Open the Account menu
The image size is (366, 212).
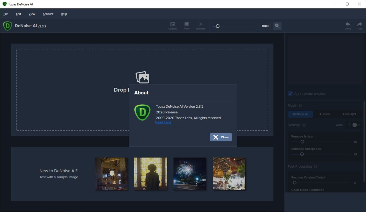coord(48,14)
